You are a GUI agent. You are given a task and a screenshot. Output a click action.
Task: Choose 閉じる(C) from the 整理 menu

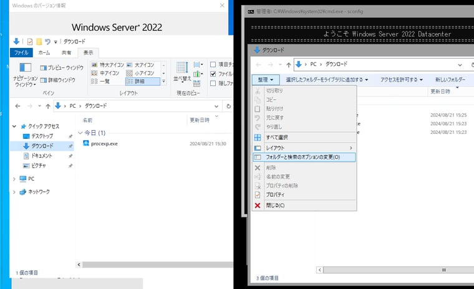coord(304,206)
